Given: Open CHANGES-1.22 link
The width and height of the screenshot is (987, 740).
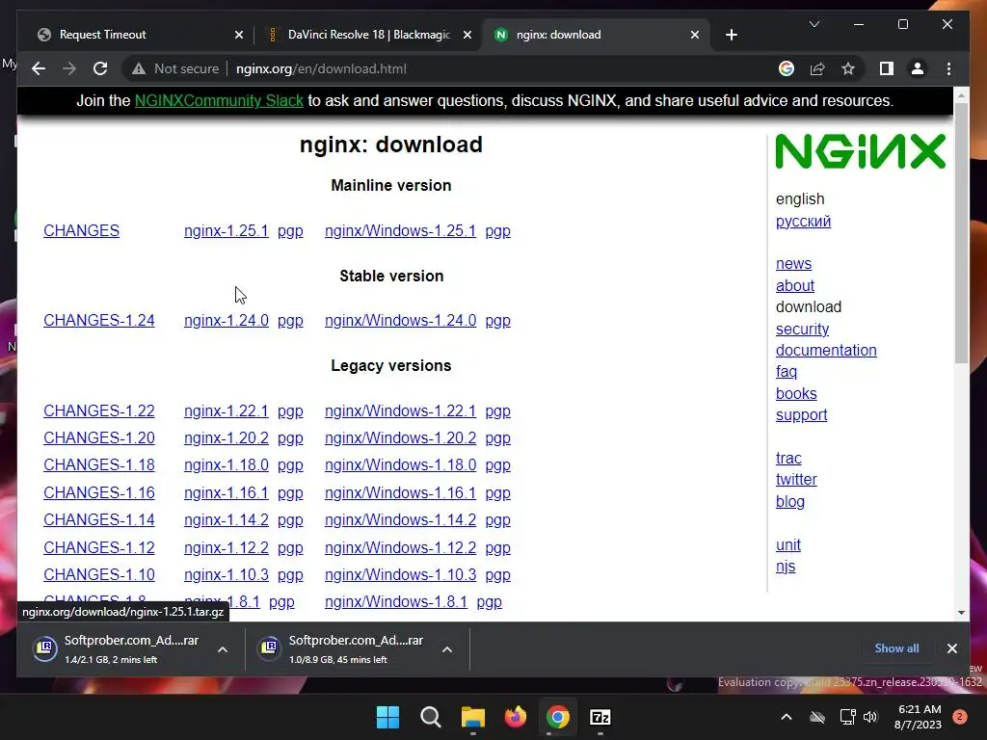Looking at the screenshot, I should 99,410.
